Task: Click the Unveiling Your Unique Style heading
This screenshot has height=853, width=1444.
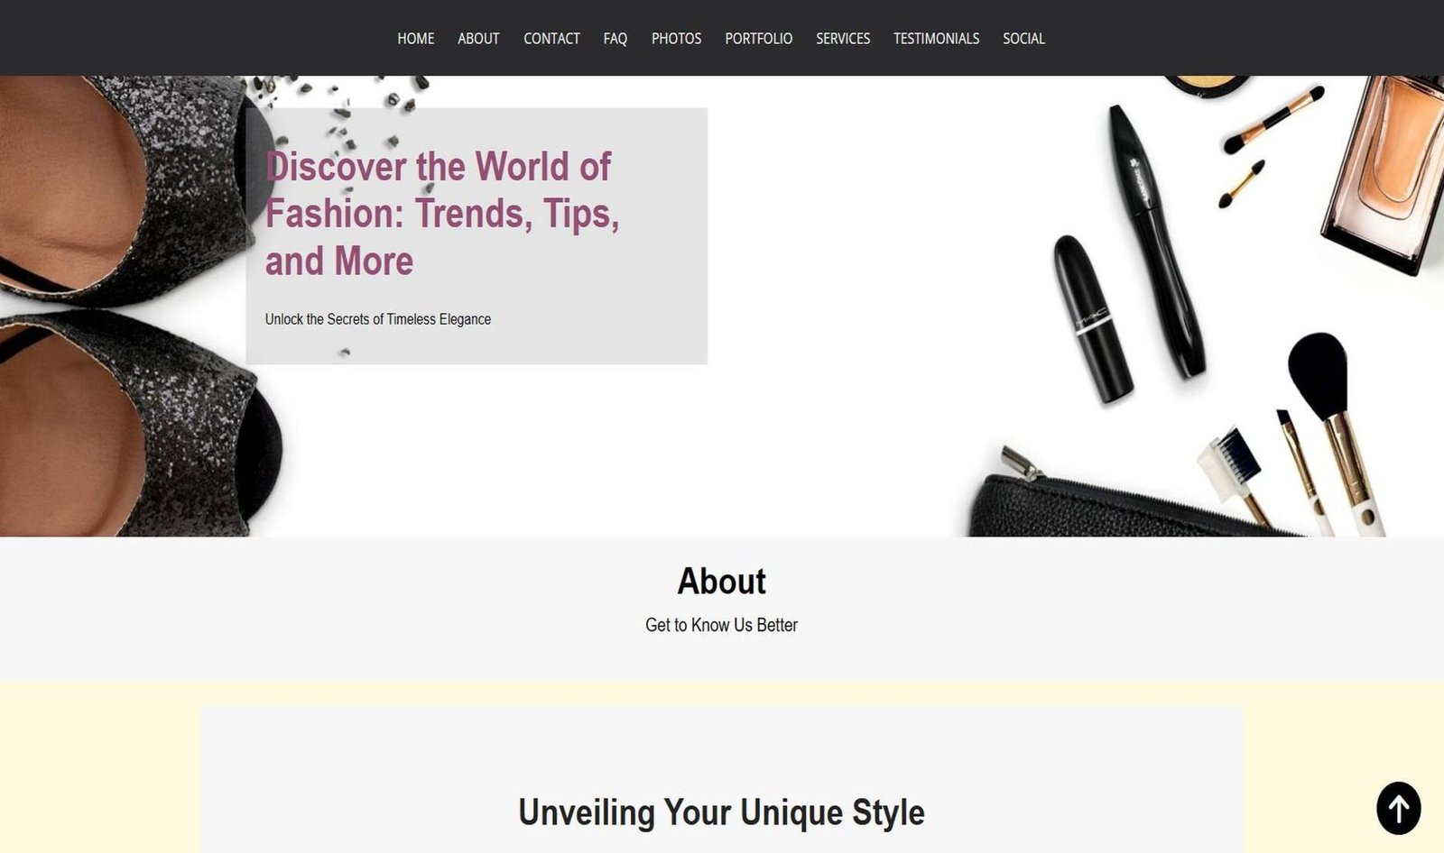Action: tap(721, 812)
